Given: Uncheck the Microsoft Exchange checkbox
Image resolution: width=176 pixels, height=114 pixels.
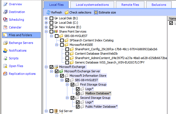Looking at the screenshot, I should pyautogui.click(x=51, y=67).
